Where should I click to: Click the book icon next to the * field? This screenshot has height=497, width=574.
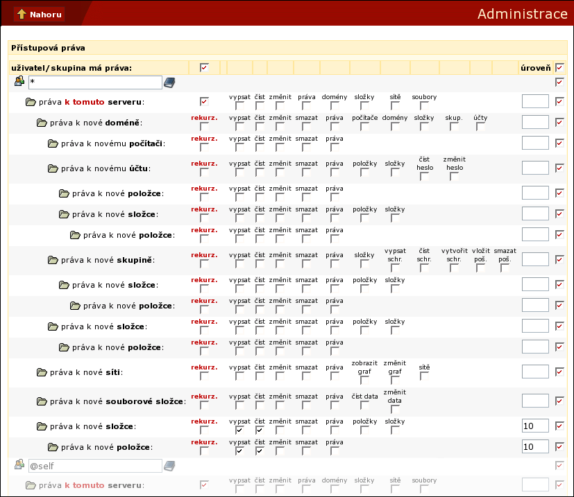pyautogui.click(x=169, y=83)
